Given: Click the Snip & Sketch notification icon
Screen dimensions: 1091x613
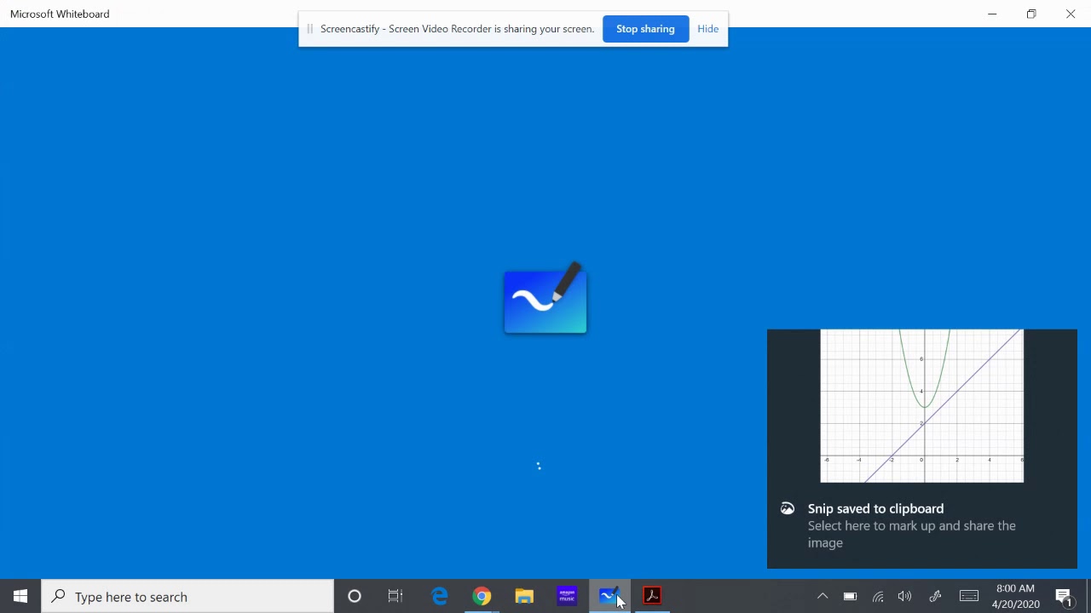Looking at the screenshot, I should click(x=788, y=508).
